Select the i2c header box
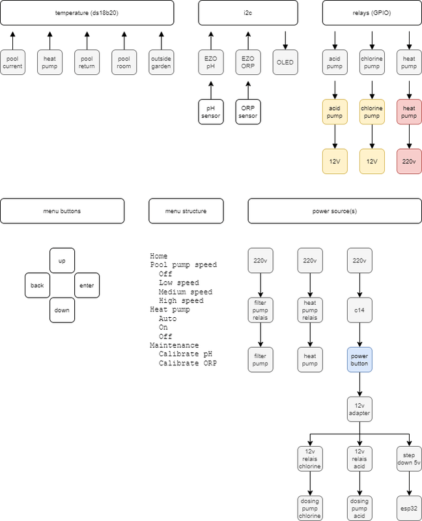The height and width of the screenshot is (521, 422). click(248, 12)
